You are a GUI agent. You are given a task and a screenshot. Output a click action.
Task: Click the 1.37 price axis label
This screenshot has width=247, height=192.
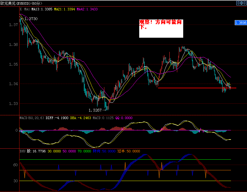point(14,25)
